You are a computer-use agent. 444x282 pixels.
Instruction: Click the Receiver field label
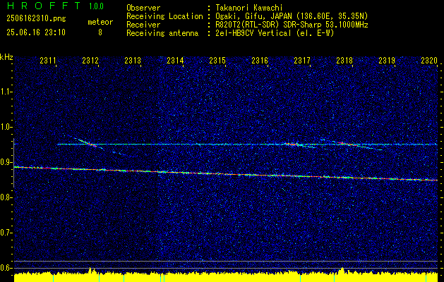click(x=143, y=25)
